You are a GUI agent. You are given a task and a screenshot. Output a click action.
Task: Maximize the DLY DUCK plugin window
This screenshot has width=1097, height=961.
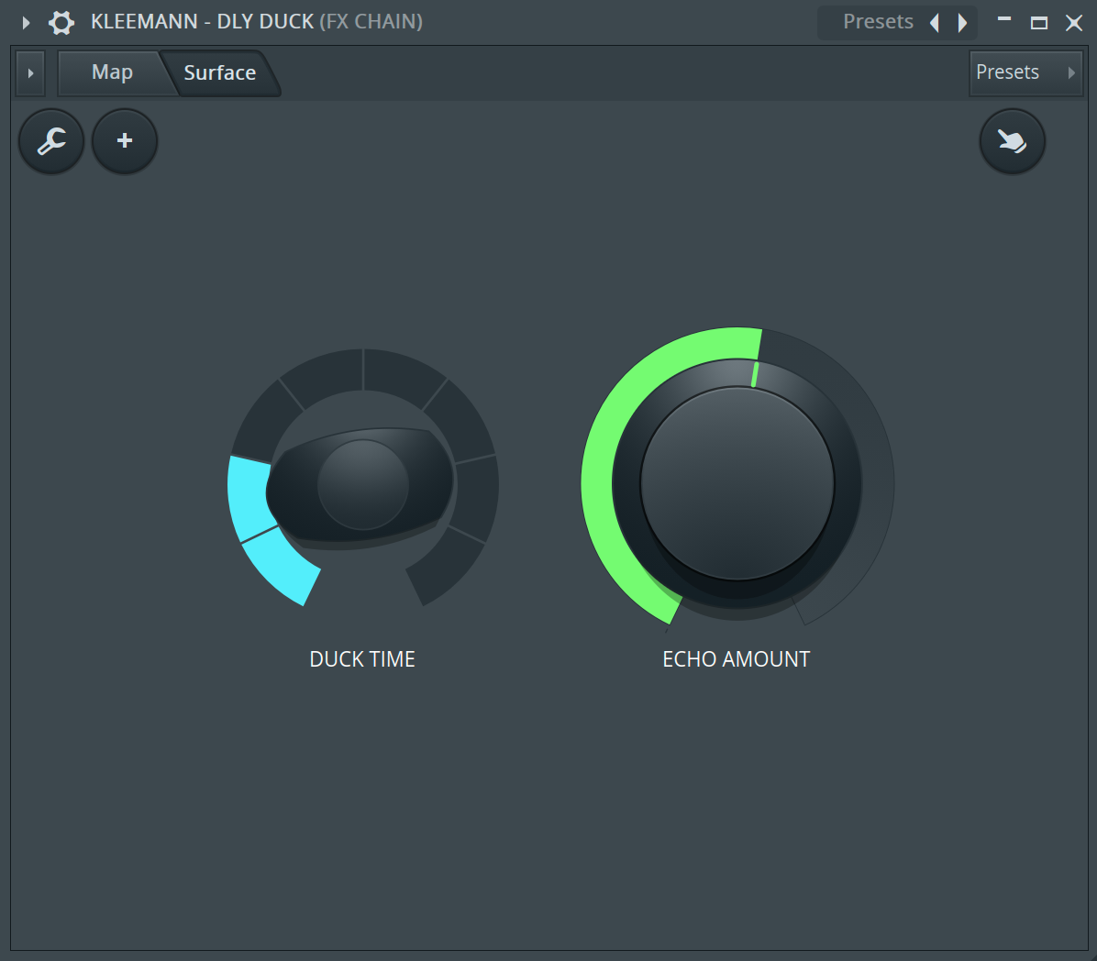click(x=1039, y=22)
